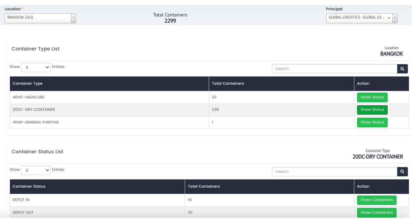Focus search field in Container Status List
412x223 pixels.
334,172
